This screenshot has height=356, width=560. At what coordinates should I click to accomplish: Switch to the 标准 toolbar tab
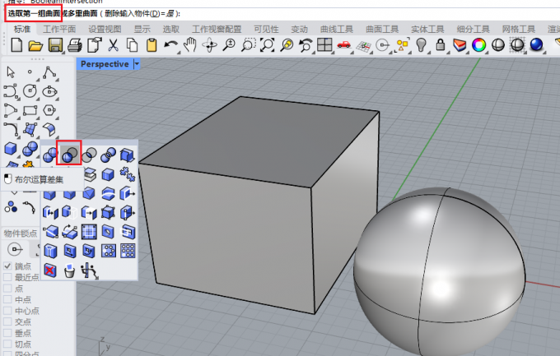pos(22,29)
